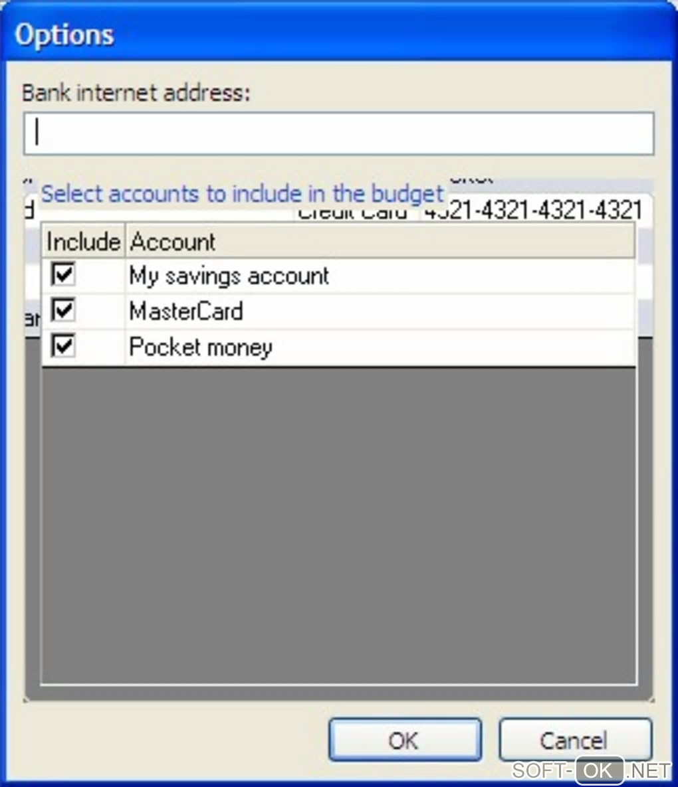Click the Bank internet address label

136,93
